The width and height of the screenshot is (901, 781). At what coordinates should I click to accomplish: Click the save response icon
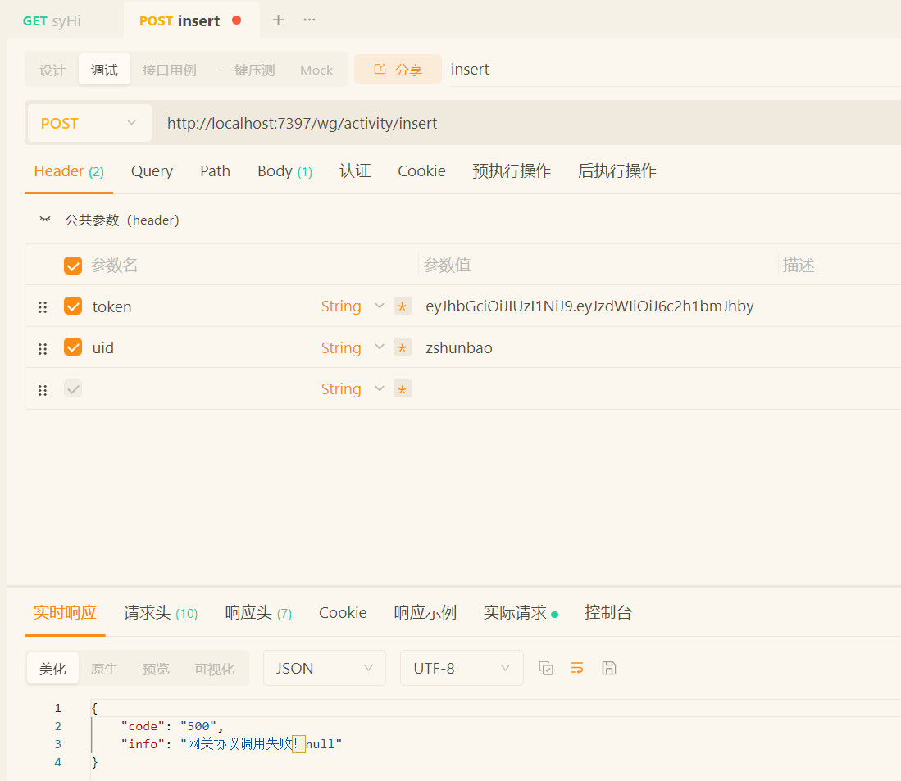[608, 668]
